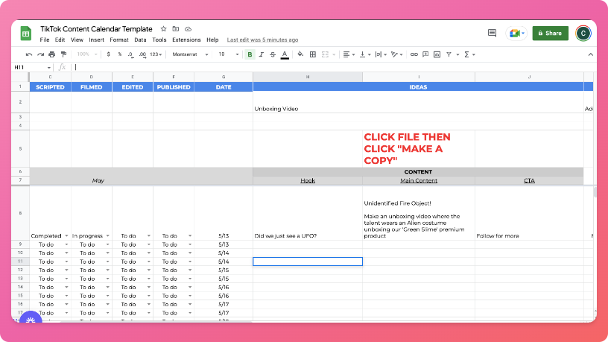Image resolution: width=608 pixels, height=342 pixels.
Task: Open the Sheets home logo
Action: [25, 34]
